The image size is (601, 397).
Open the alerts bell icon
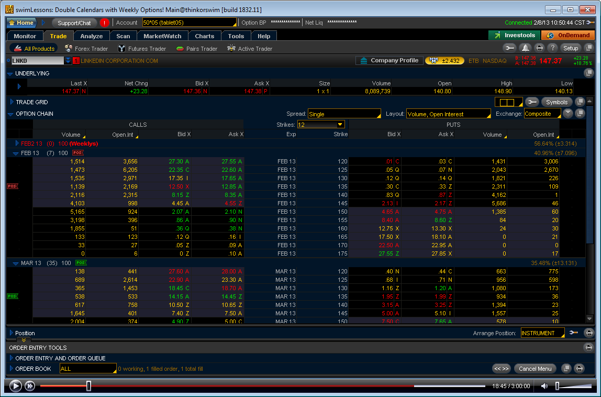point(526,48)
